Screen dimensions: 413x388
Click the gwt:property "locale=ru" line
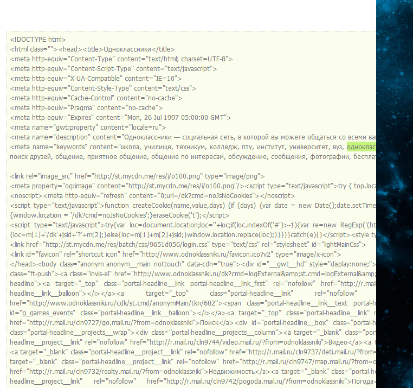pos(88,128)
